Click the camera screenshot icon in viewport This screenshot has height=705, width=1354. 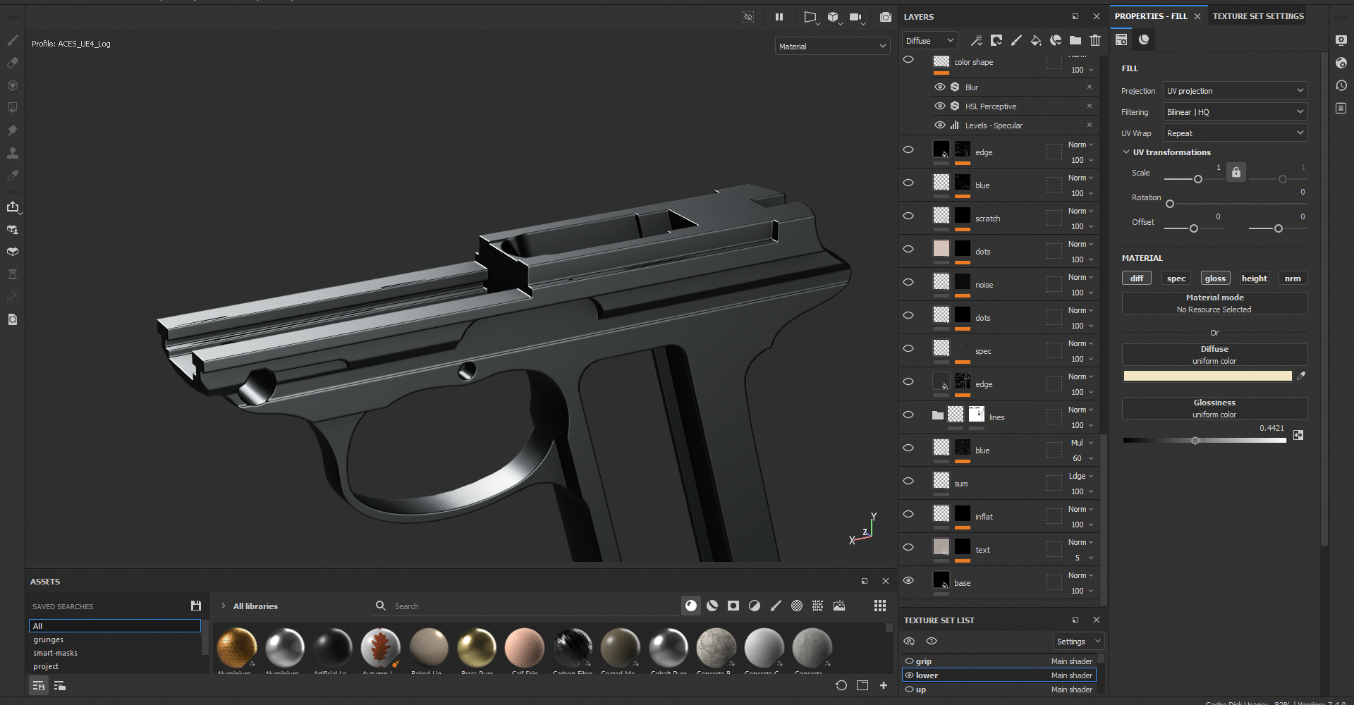pyautogui.click(x=885, y=17)
